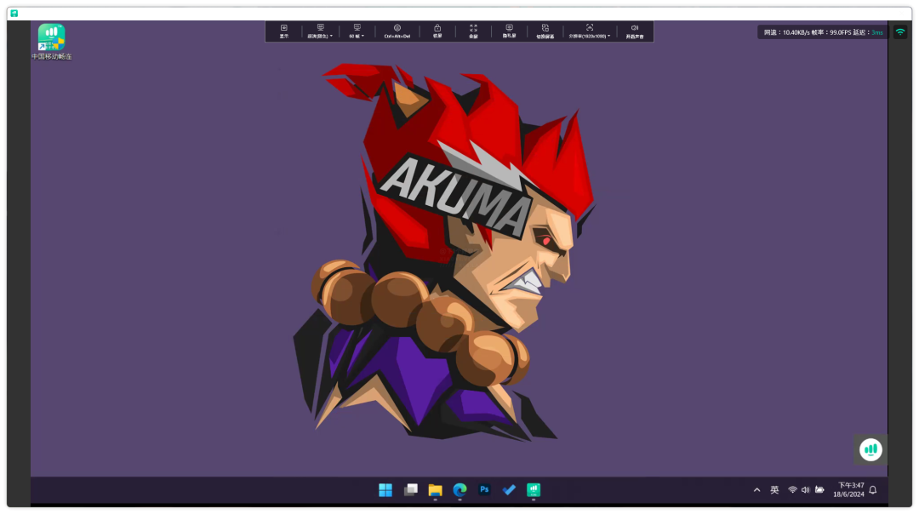This screenshot has height=514, width=919.
Task: Toggle the privacy screen 隐私屏 button
Action: coord(510,31)
